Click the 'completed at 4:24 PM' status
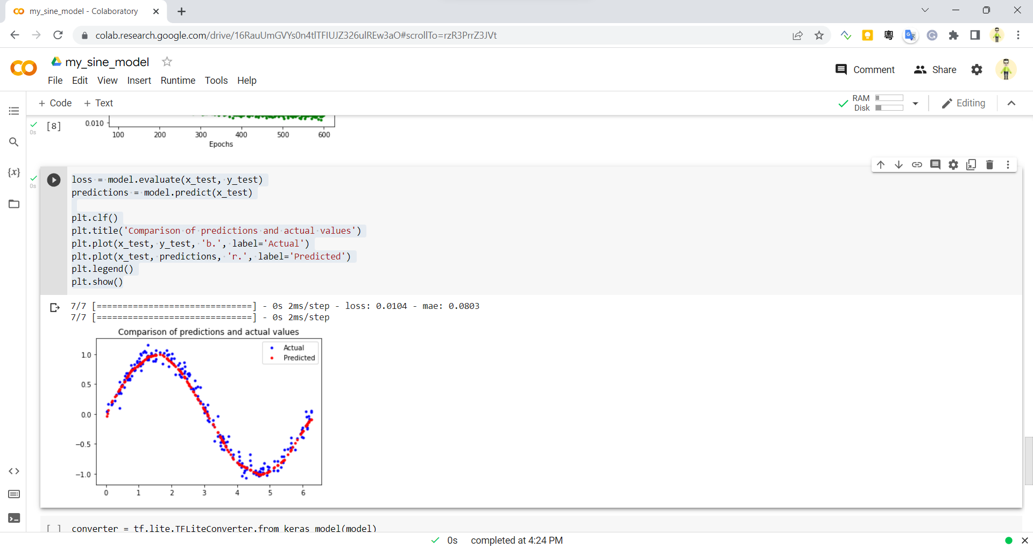 (516, 540)
